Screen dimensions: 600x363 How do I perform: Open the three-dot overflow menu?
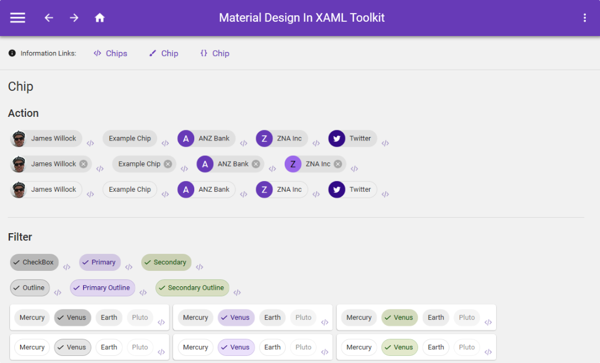pyautogui.click(x=584, y=18)
